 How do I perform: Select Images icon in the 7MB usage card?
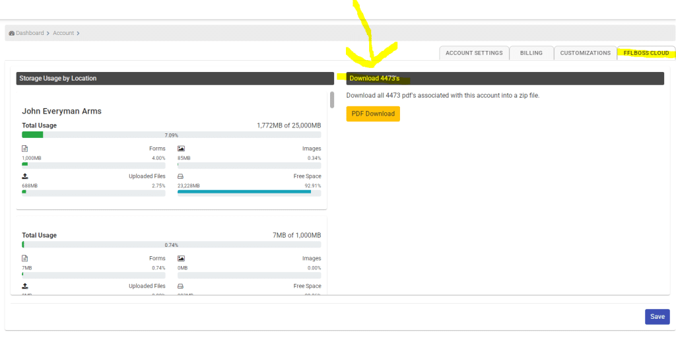point(181,258)
